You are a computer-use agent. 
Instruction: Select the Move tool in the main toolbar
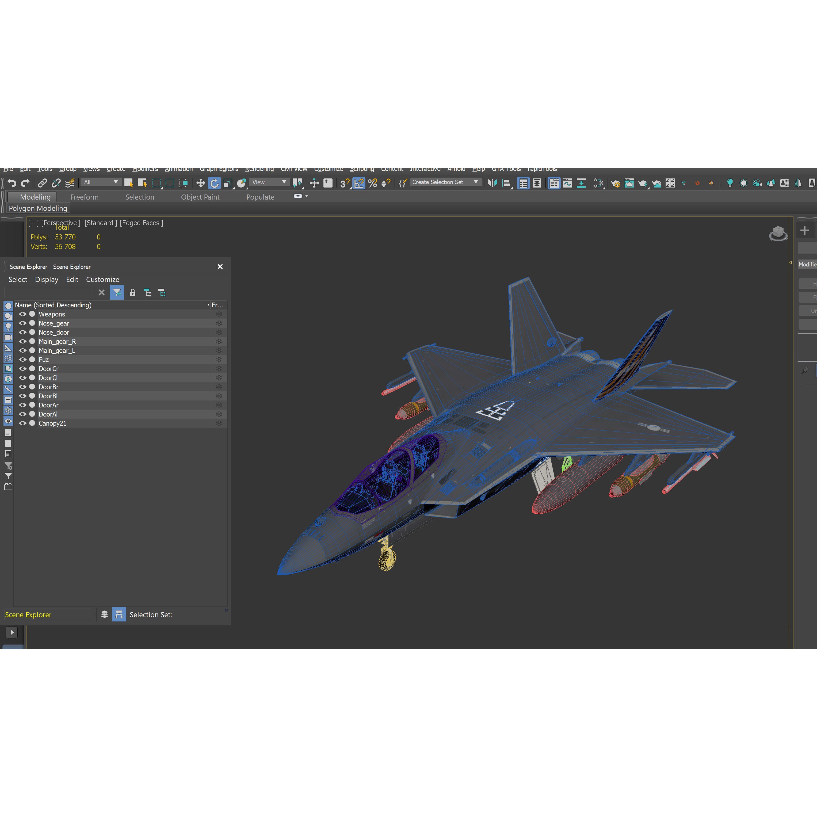pyautogui.click(x=201, y=183)
